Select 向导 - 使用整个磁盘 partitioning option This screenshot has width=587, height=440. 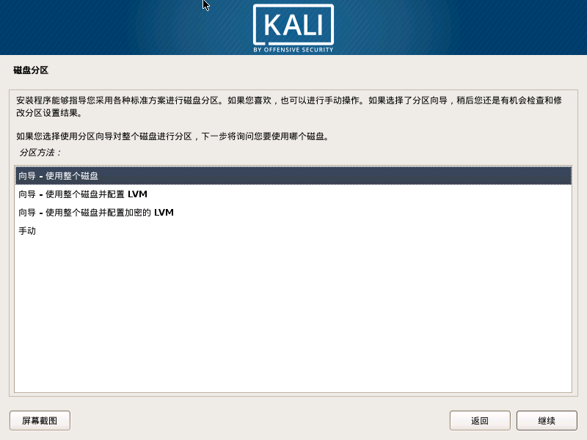[x=293, y=175]
